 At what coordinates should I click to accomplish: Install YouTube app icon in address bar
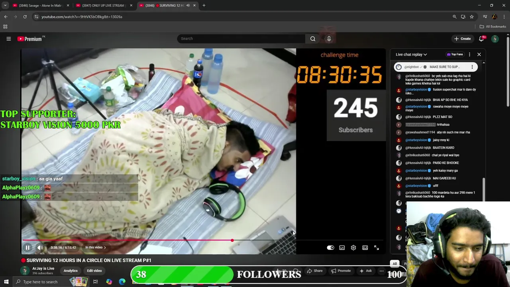[463, 17]
